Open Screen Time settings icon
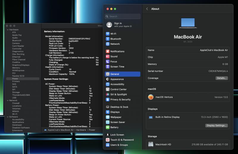Image resolution: width=238 pixels, height=154 pixels. pyautogui.click(x=108, y=67)
